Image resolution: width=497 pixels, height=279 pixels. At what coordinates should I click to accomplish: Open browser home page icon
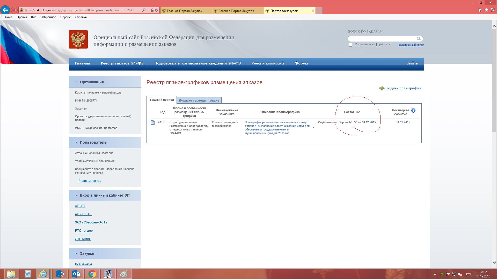pos(480,10)
